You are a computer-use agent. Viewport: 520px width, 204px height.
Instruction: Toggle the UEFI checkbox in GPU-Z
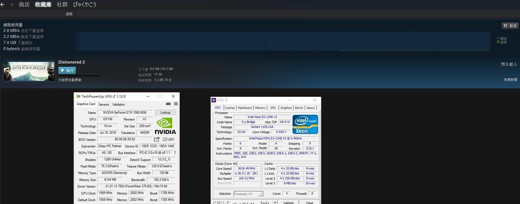pos(164,139)
